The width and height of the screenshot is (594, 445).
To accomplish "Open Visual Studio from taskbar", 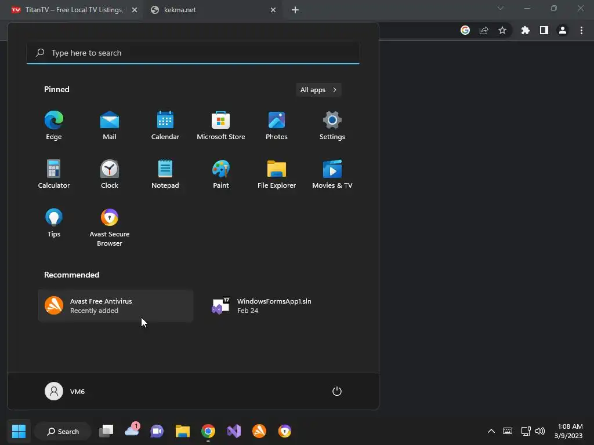I will click(234, 431).
